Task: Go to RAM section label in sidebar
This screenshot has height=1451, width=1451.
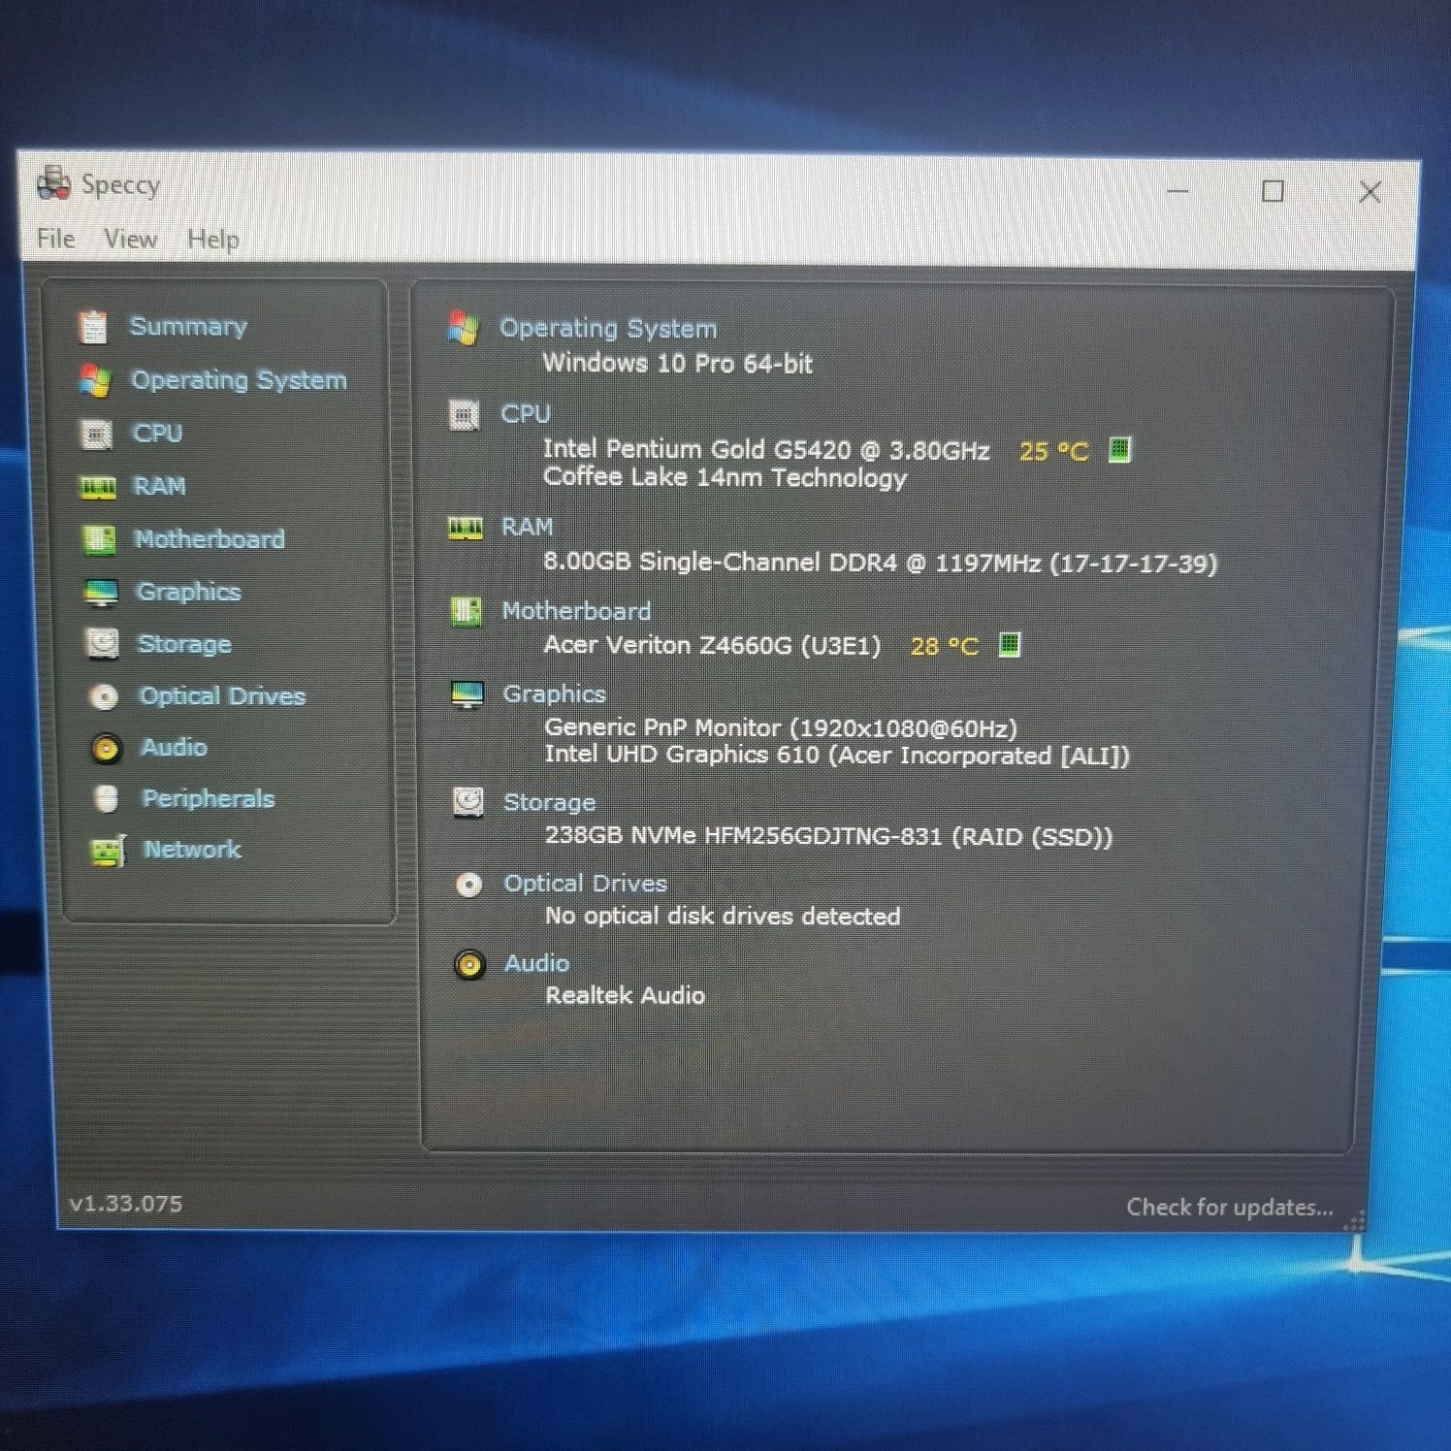Action: (x=159, y=486)
